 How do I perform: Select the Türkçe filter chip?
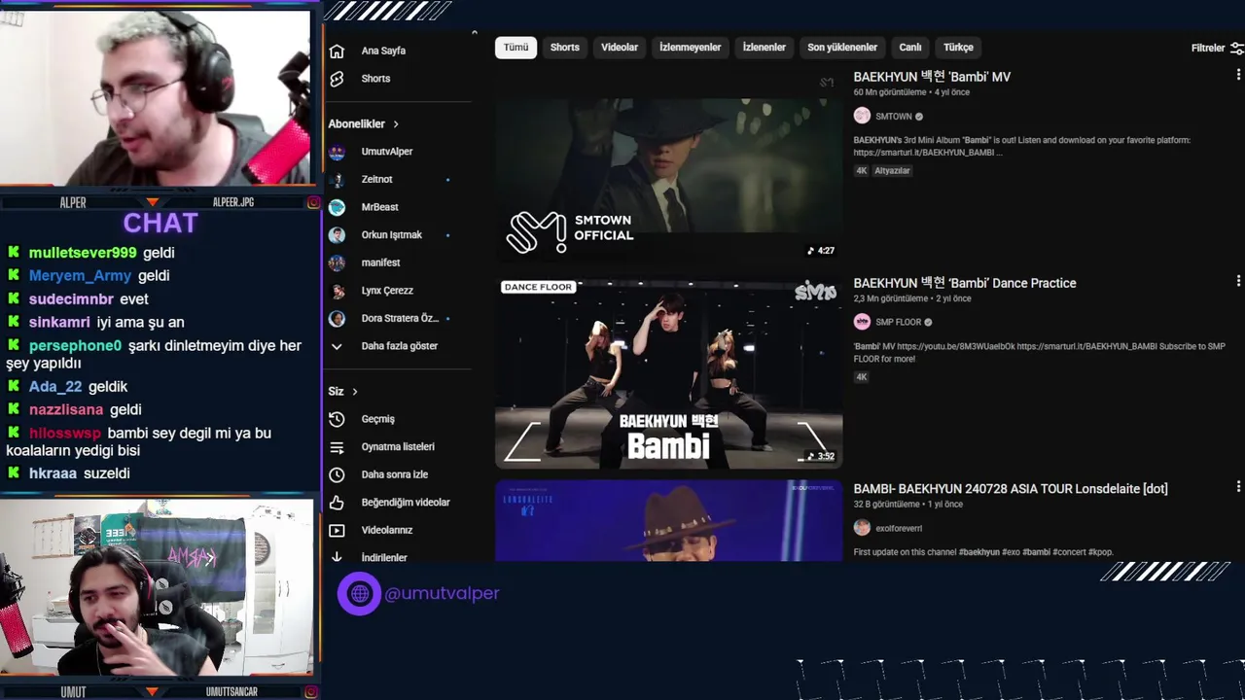click(x=958, y=48)
